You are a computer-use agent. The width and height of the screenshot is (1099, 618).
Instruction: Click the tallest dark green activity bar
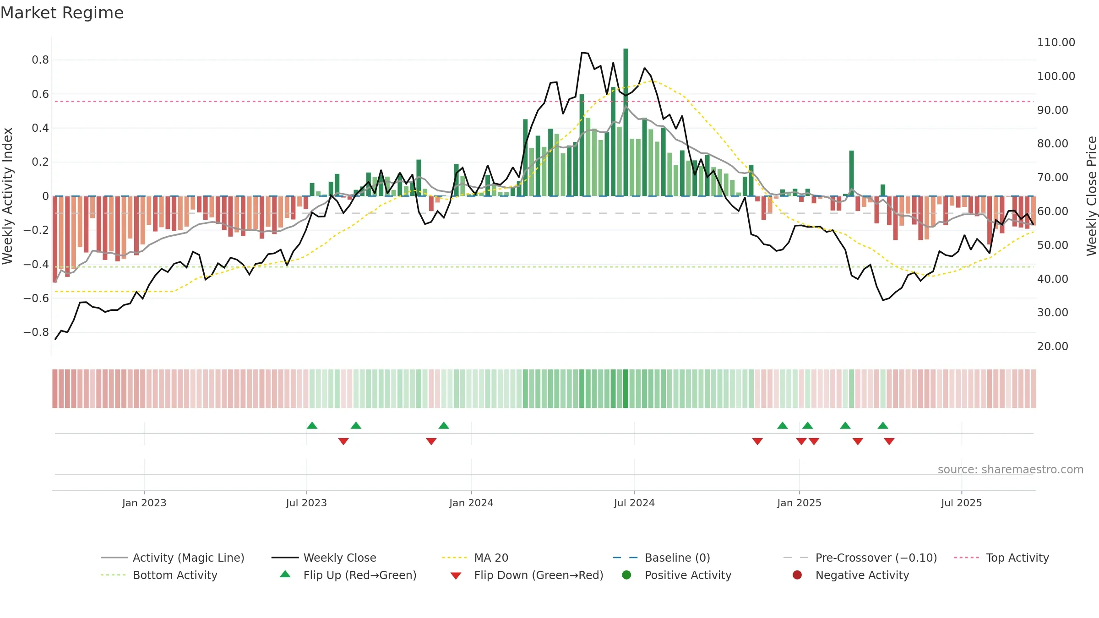[x=626, y=122]
